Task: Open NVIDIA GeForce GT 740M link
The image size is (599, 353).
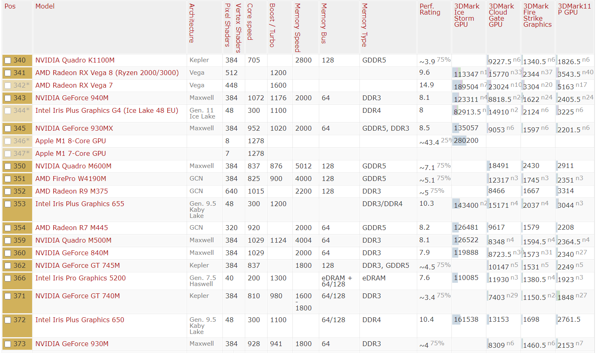Action: pos(78,296)
